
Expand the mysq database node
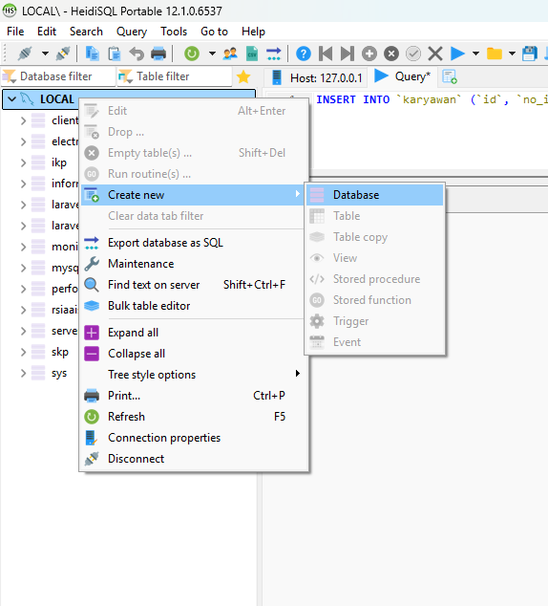point(23,268)
